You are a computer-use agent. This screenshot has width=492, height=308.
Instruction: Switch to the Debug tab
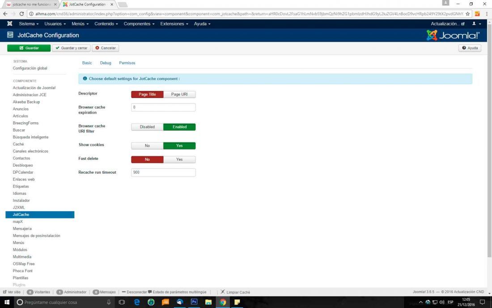point(106,63)
